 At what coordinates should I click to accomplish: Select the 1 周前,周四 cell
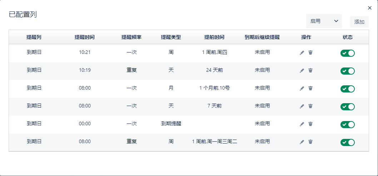click(x=214, y=52)
